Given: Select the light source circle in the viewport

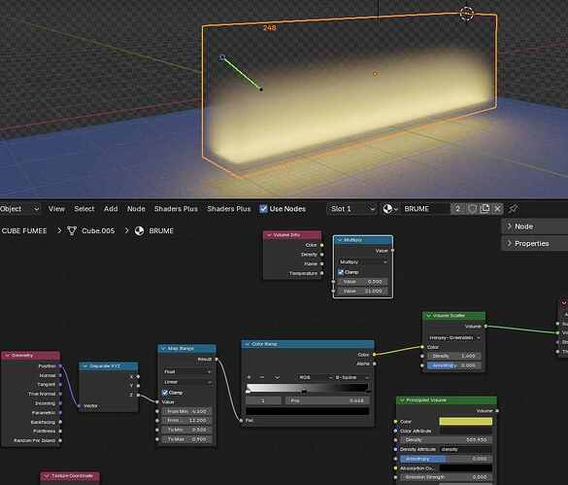Looking at the screenshot, I should point(222,57).
